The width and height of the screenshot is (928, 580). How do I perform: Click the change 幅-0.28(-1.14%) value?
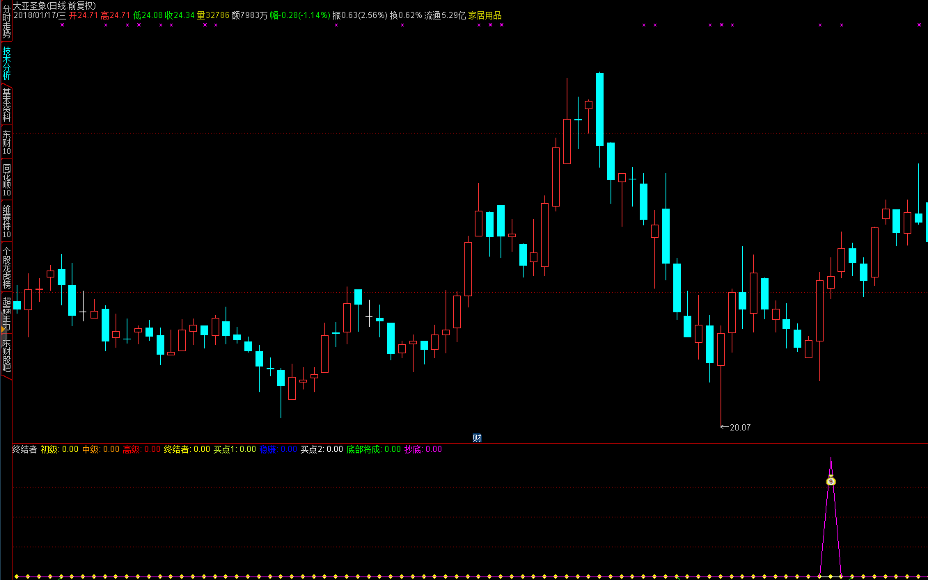(x=300, y=15)
